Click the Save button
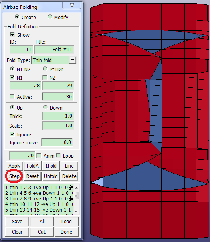210x242 pixels. (17, 222)
